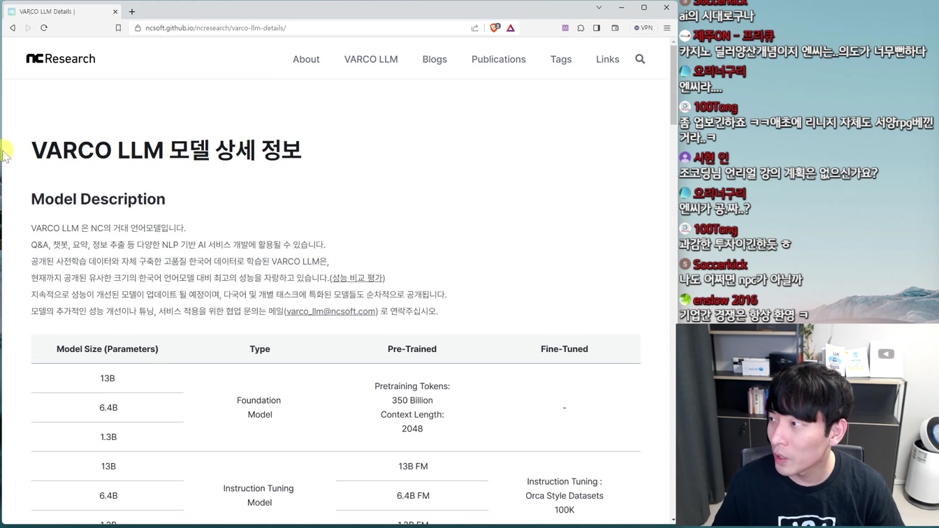The height and width of the screenshot is (528, 939).
Task: Click the VARCO LLM 모델 상세 정보 title
Action: coord(166,149)
